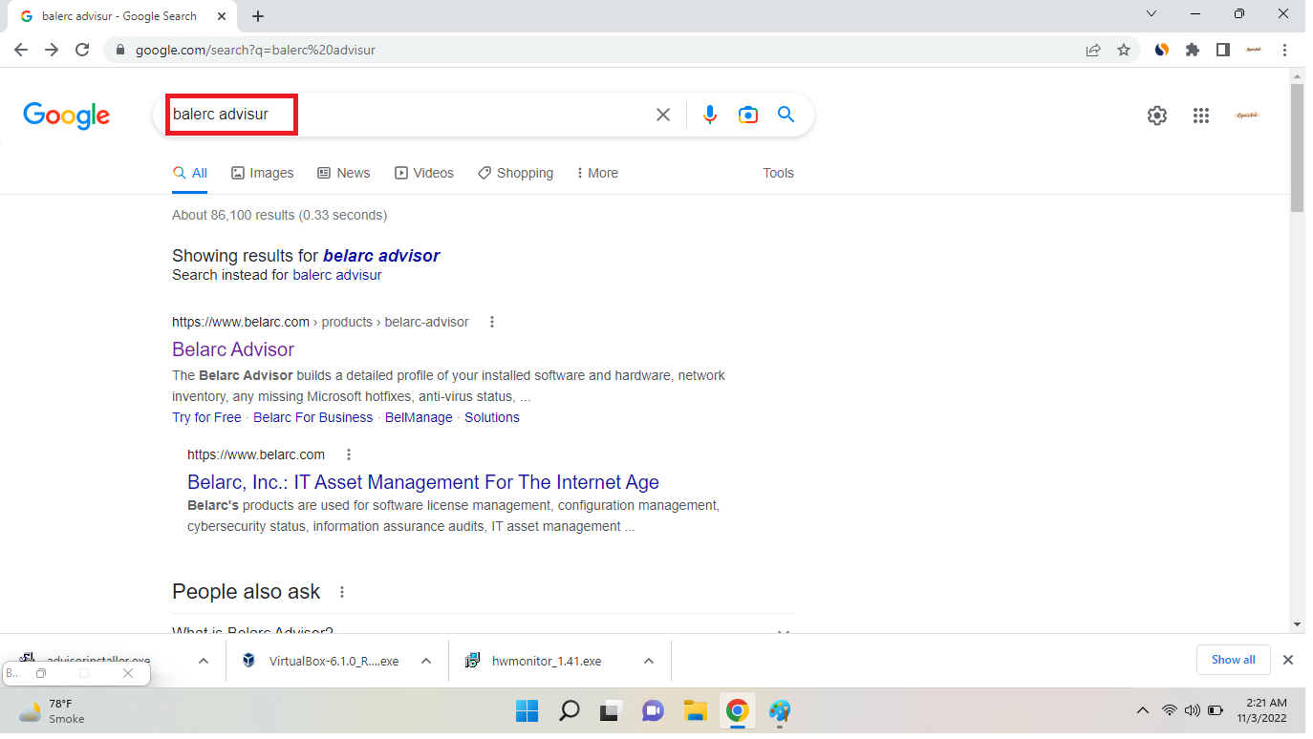Open Task View on the taskbar
Image resolution: width=1313 pixels, height=739 pixels.
[x=611, y=710]
